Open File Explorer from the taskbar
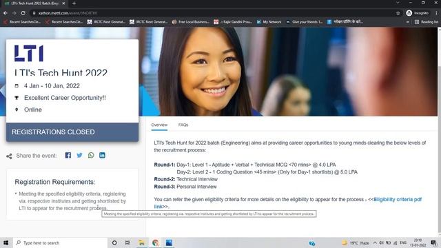The width and height of the screenshot is (441, 248). 141,242
